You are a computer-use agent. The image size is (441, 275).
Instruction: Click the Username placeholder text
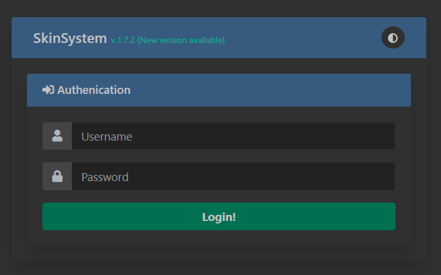(x=107, y=136)
